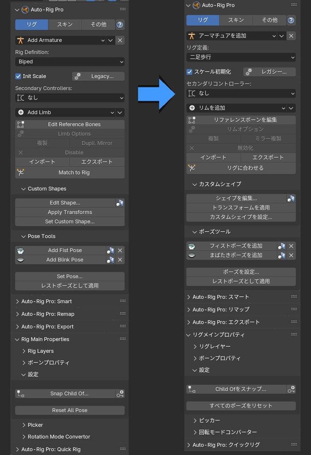Click the Set Custom Shape... button
311x455 pixels.
(70, 221)
